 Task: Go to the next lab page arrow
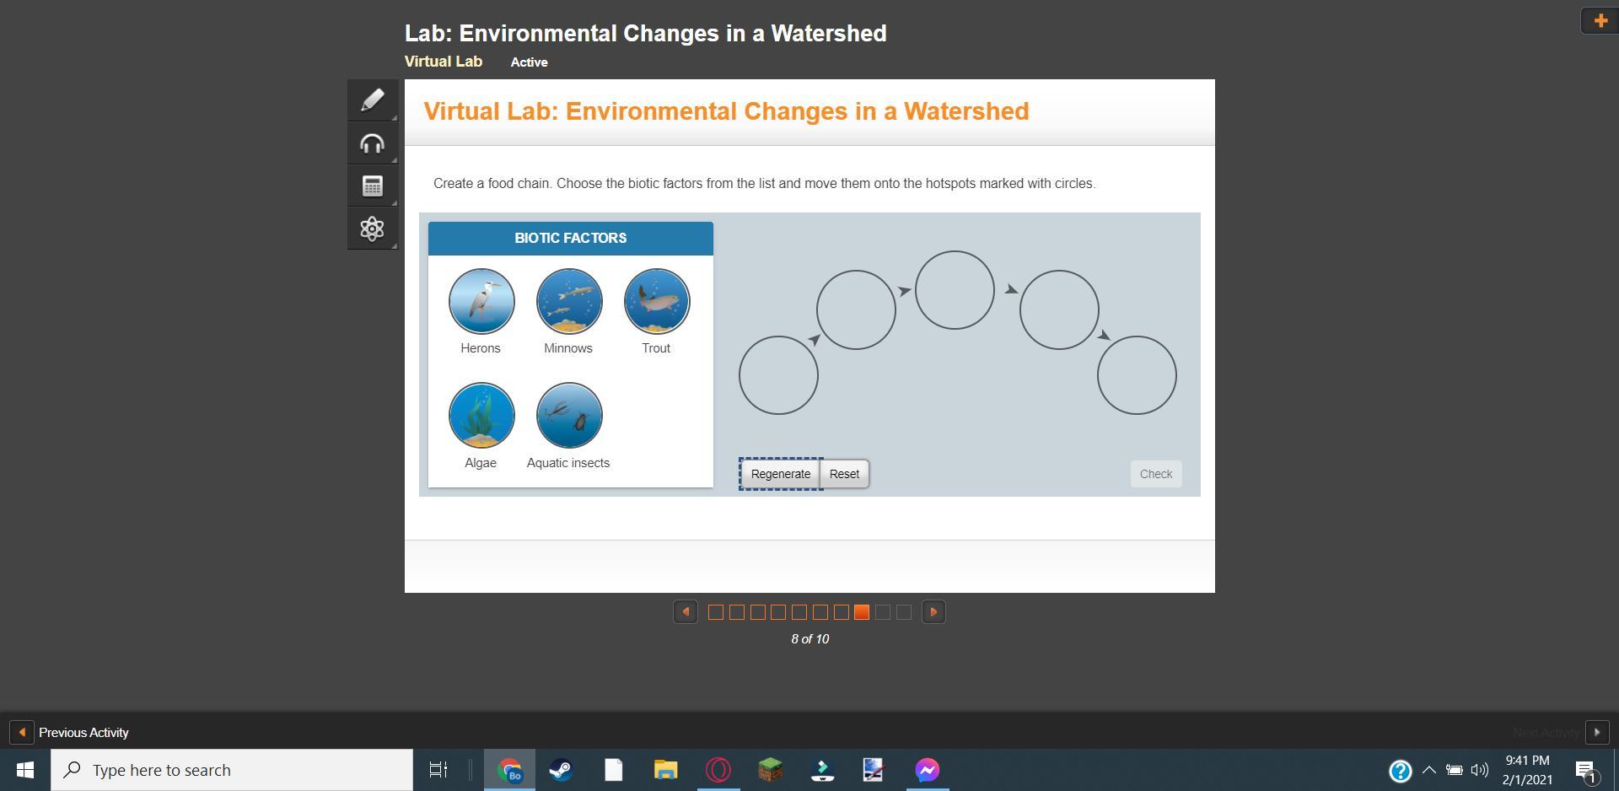[x=933, y=612]
